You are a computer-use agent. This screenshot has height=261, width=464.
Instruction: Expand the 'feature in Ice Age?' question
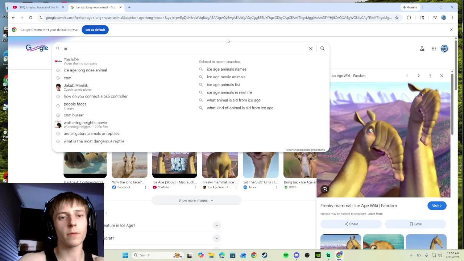(216, 225)
